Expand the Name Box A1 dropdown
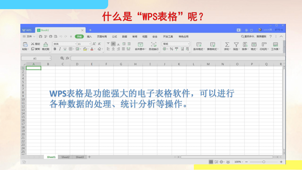 click(x=50, y=58)
